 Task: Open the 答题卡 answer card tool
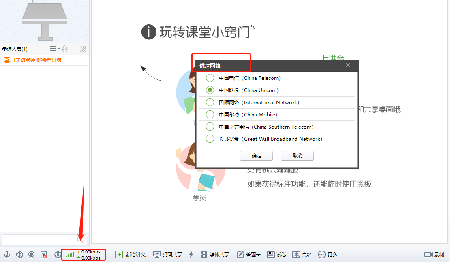[x=249, y=255]
